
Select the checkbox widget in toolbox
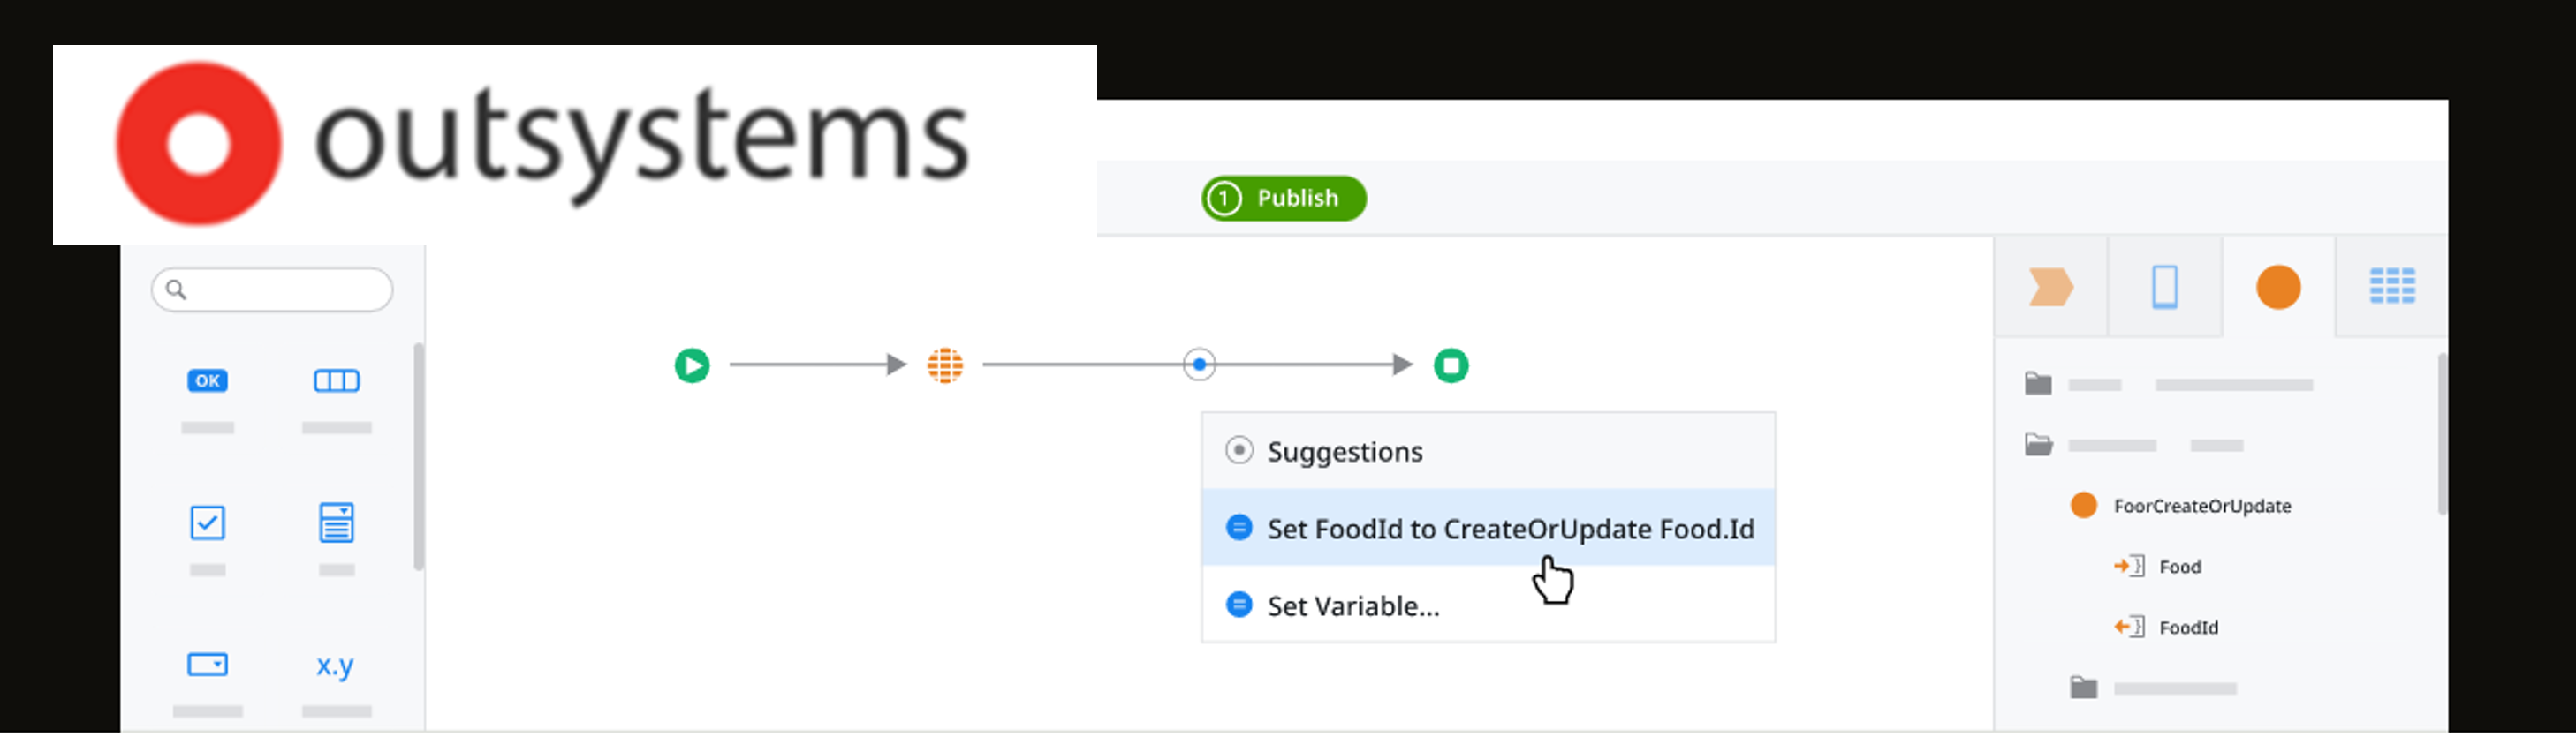click(x=207, y=523)
